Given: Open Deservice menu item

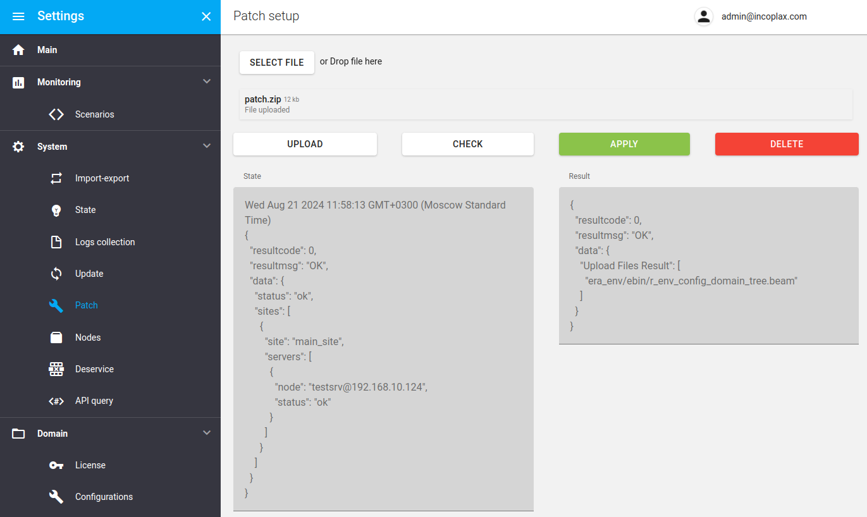Looking at the screenshot, I should [x=110, y=369].
